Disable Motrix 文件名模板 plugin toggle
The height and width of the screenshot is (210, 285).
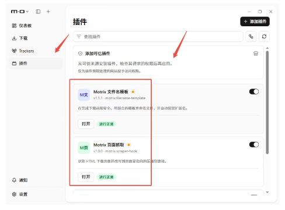254,92
